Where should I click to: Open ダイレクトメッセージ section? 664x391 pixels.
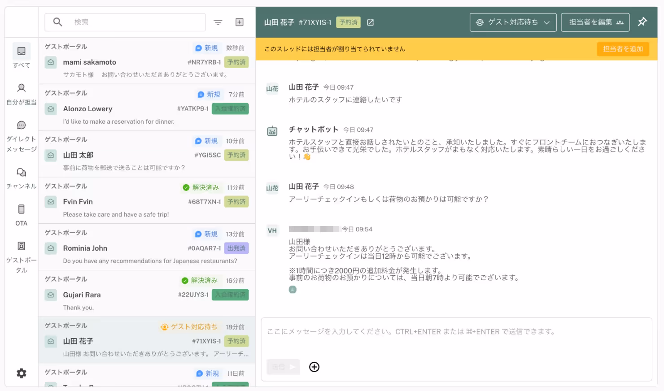22,137
